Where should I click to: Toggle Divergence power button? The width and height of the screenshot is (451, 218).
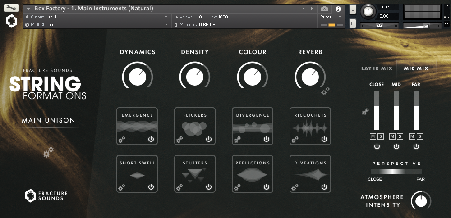coord(267,140)
